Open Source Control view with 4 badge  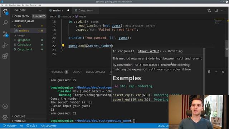point(5,34)
